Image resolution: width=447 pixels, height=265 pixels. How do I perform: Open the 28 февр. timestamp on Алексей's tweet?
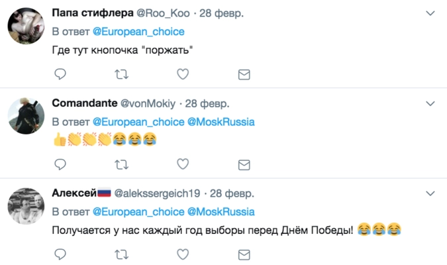(230, 193)
